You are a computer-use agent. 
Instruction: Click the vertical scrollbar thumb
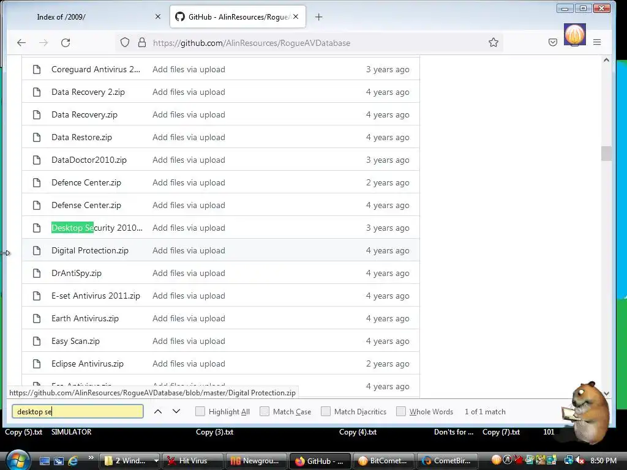point(606,154)
